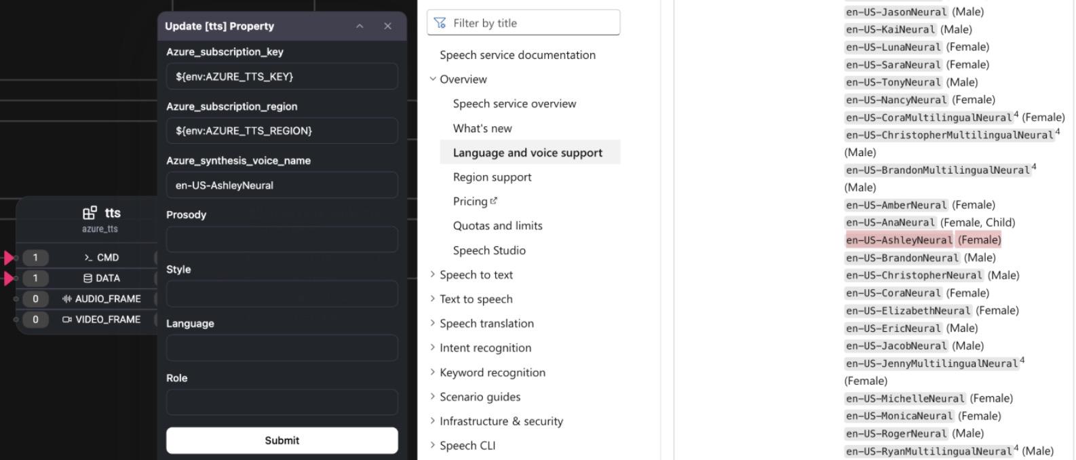Viewport: 1076px width, 460px height.
Task: Click inside the Prosody input field
Action: pyautogui.click(x=282, y=239)
